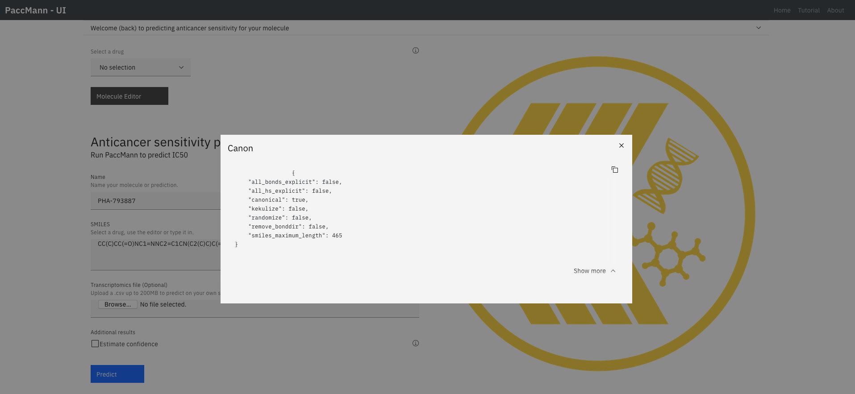Screen dimensions: 855x394
Task: Click the "randomize": false line
Action: pos(280,218)
